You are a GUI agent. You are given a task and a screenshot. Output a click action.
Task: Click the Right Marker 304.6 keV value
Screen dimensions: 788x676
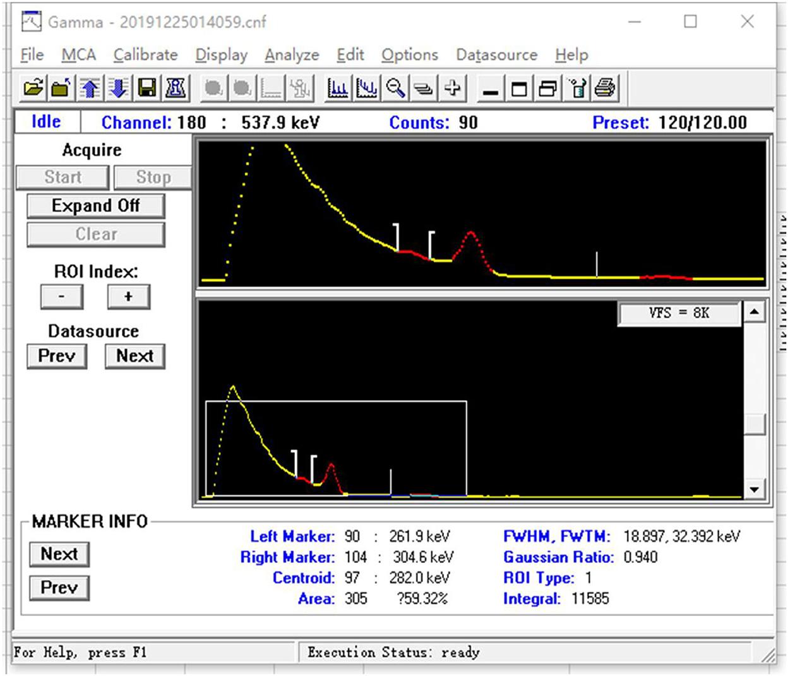[x=422, y=557]
